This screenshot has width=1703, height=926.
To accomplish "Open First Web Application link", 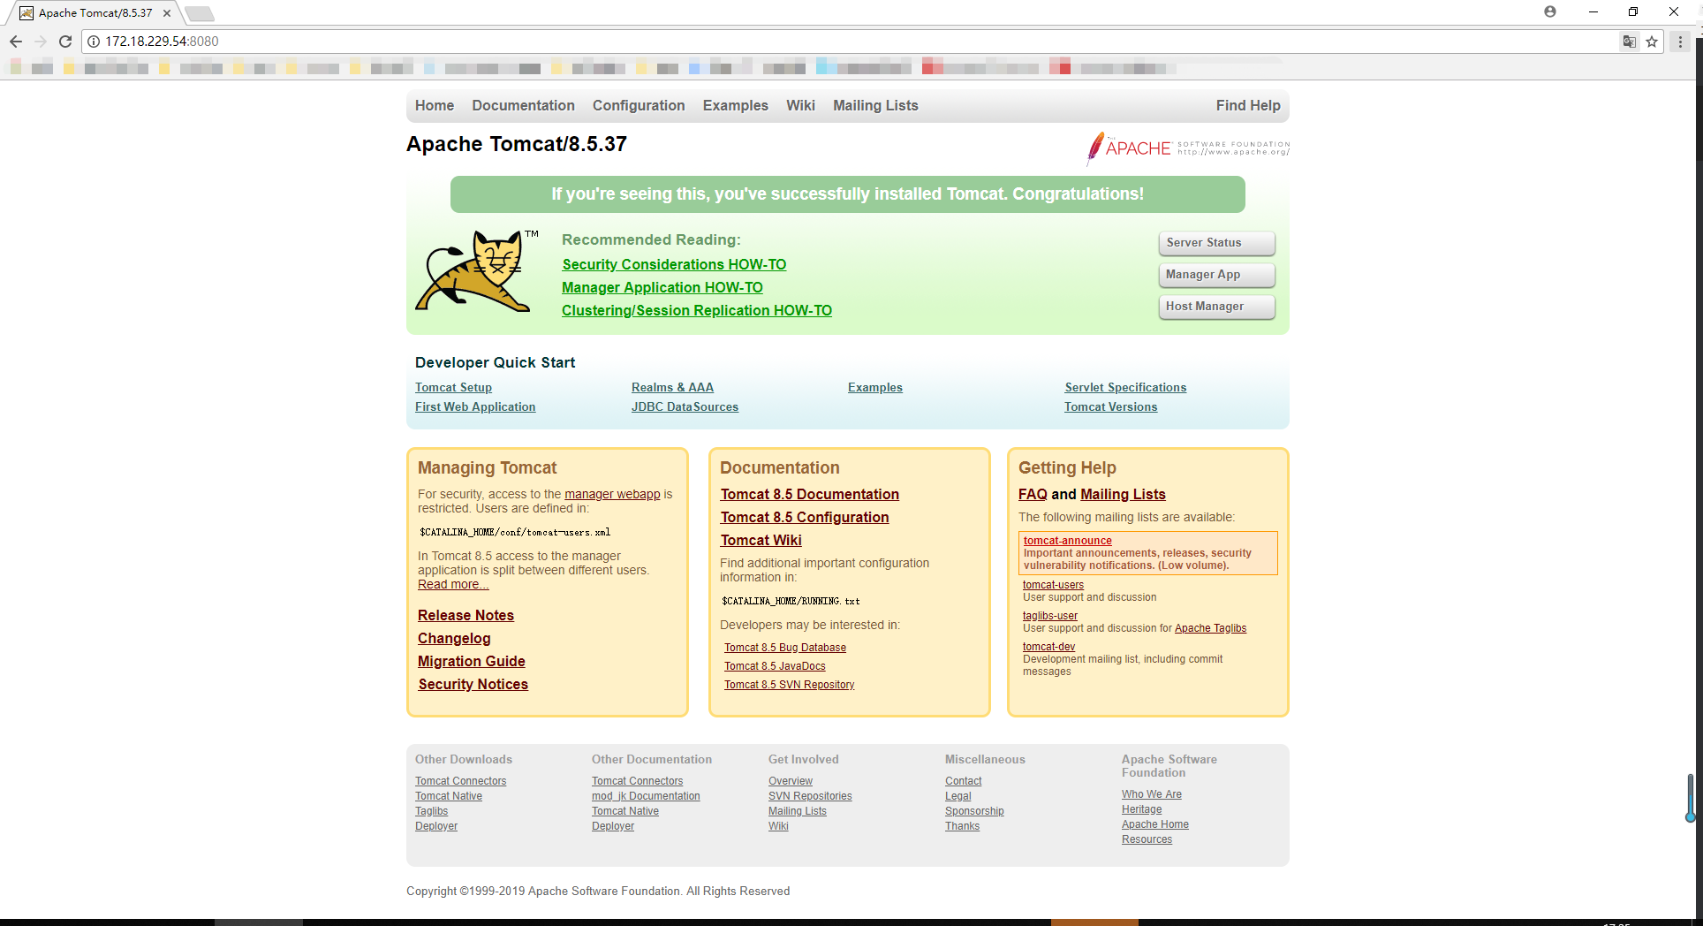I will [475, 406].
